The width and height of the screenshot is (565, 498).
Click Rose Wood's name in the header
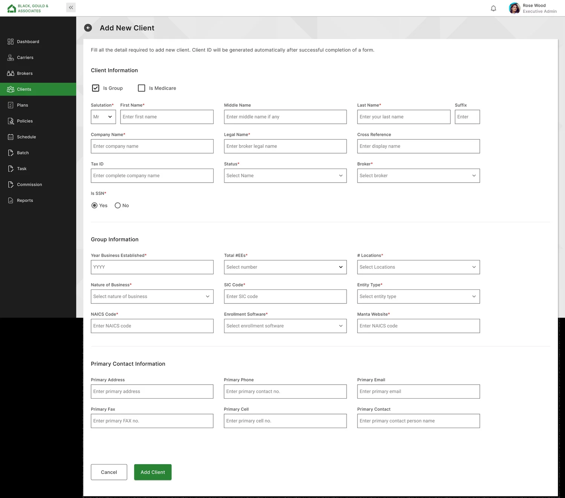(x=534, y=6)
